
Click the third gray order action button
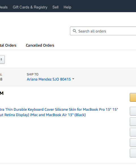tap(133, 132)
